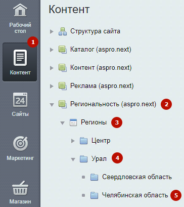Click the Каталог (aspro.next) infoblock icon
Viewport: 184px width, 207px height.
[x=62, y=50]
